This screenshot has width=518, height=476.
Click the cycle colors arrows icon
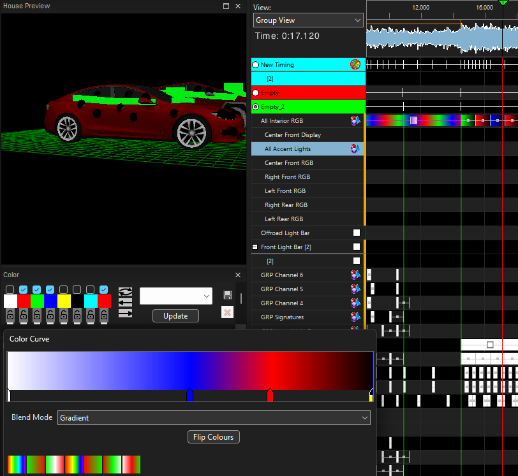tap(126, 291)
